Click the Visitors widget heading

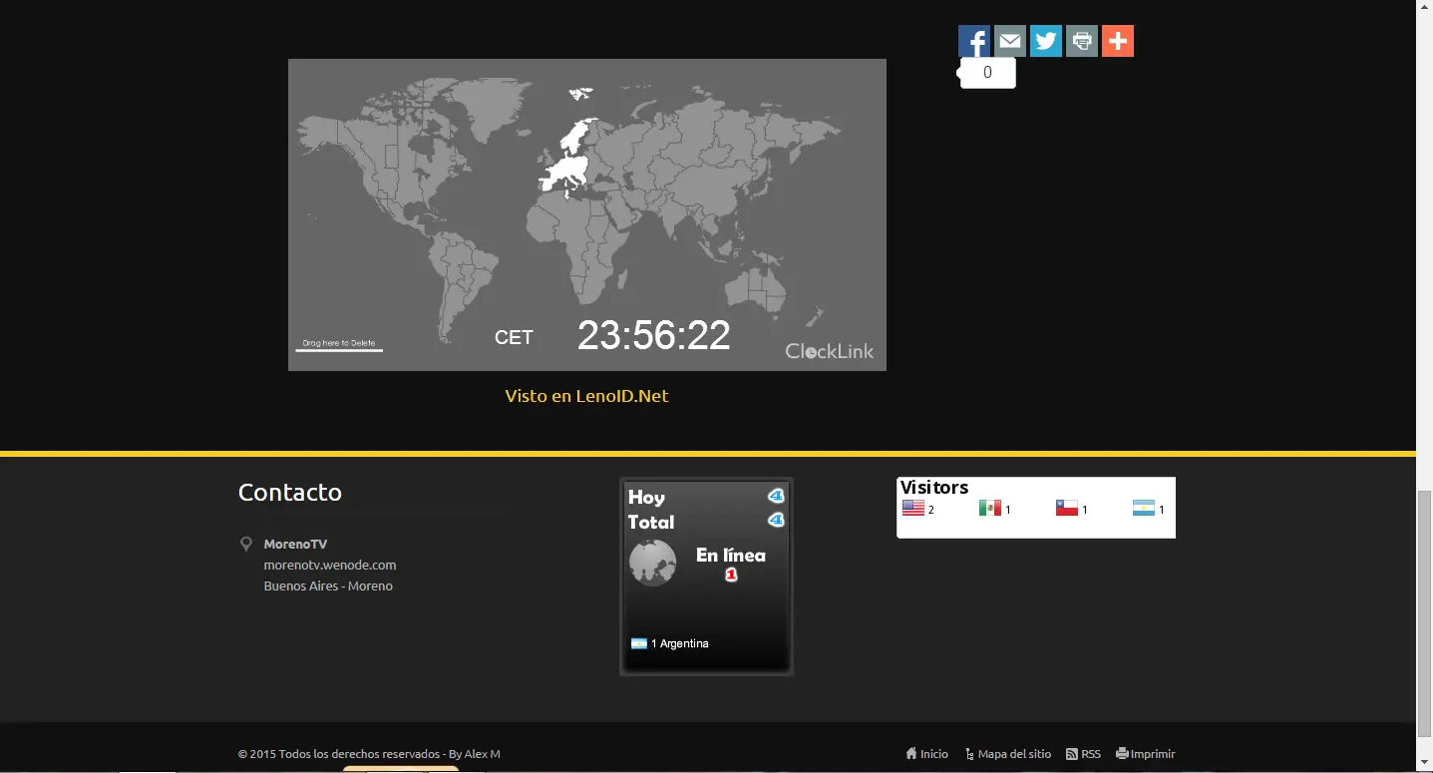click(934, 487)
